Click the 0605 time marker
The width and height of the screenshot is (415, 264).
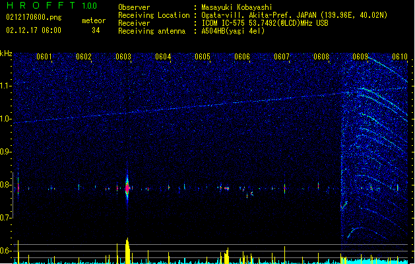pyautogui.click(x=203, y=57)
